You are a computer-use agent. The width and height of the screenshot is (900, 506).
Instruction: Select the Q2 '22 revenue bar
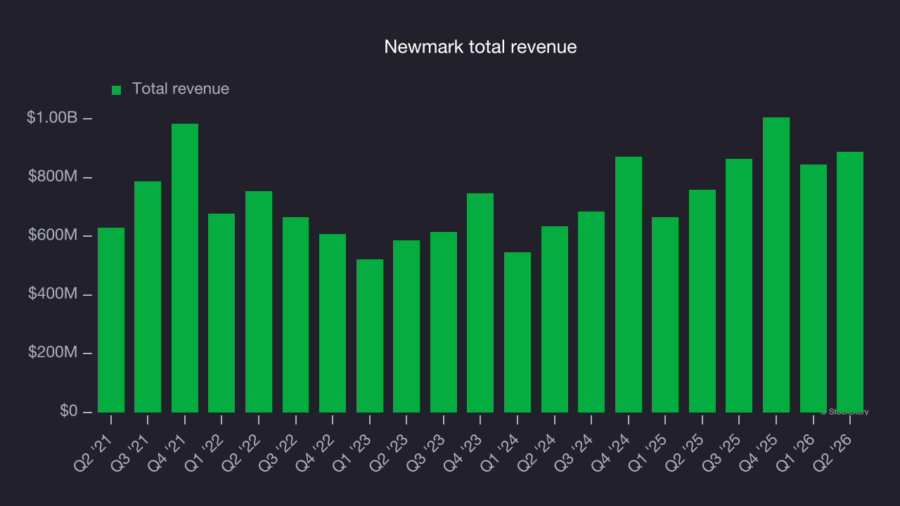pyautogui.click(x=259, y=301)
